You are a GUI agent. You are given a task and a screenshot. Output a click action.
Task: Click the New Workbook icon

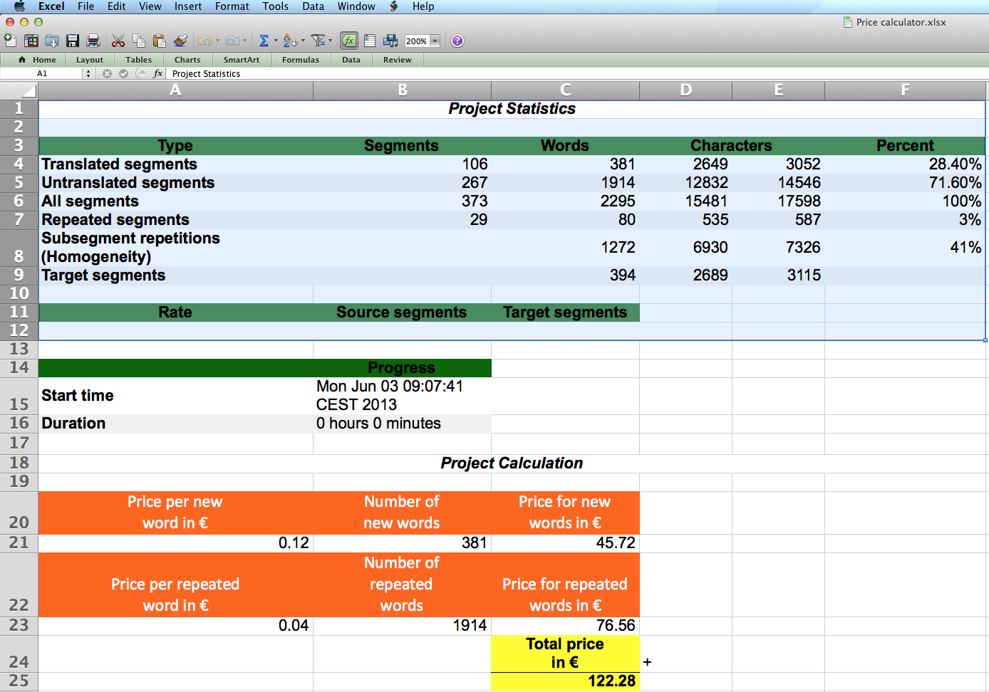tap(11, 41)
